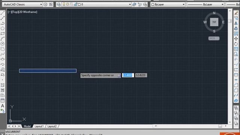Viewport: 240px width, 135px height.
Task: Select the Erase tool
Action: point(236,13)
